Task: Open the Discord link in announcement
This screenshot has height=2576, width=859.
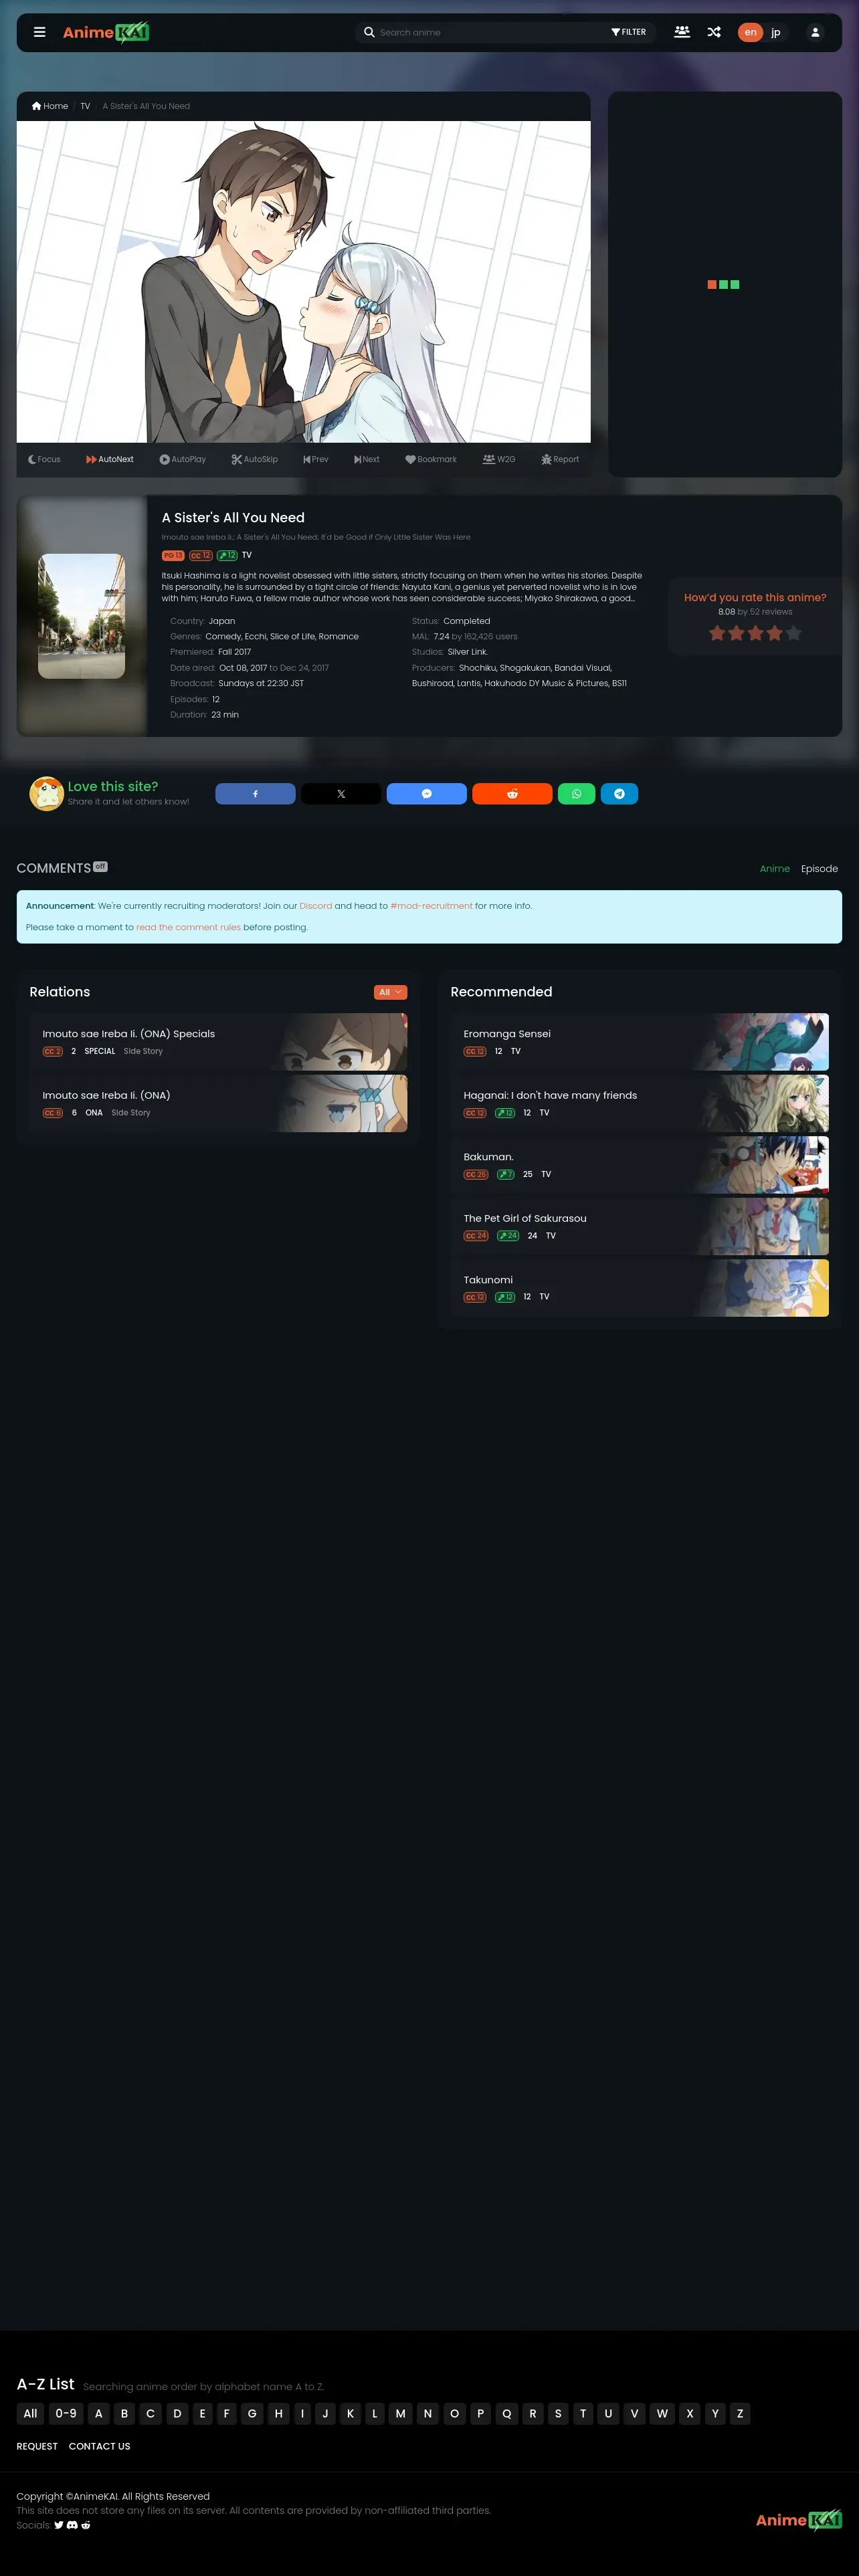Action: click(316, 905)
